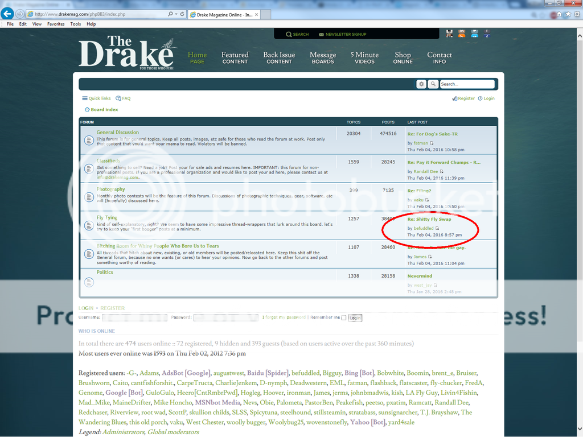Expand the Quick links menu
583x437 pixels.
[x=96, y=98]
